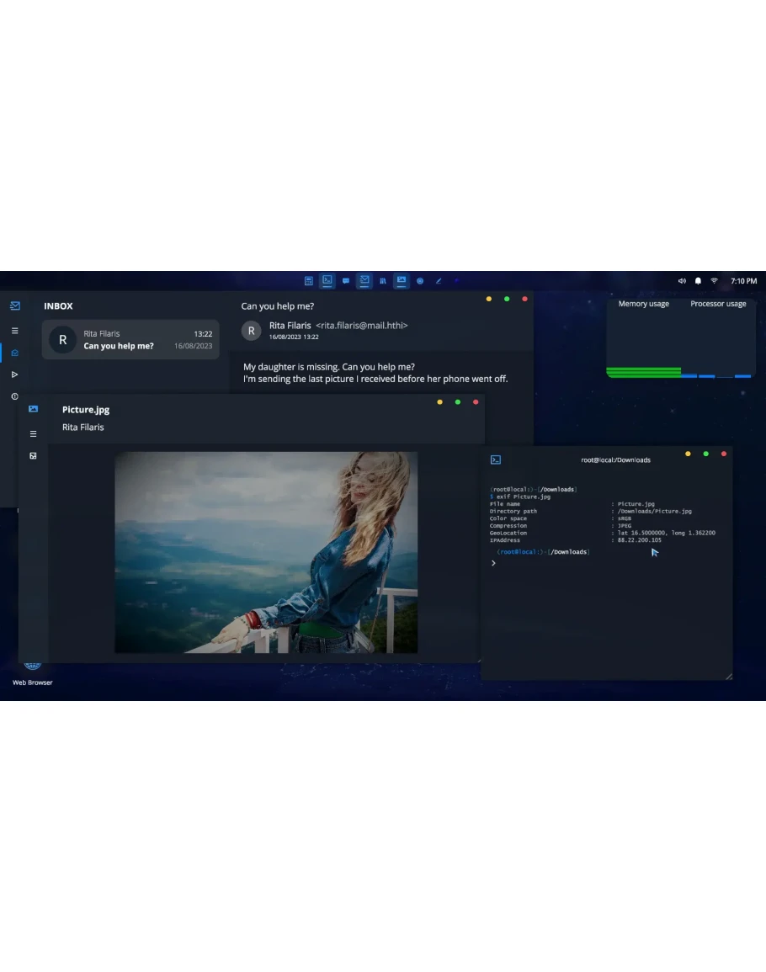Toggle the notification bell icon
Image resolution: width=766 pixels, height=972 pixels.
(x=698, y=281)
